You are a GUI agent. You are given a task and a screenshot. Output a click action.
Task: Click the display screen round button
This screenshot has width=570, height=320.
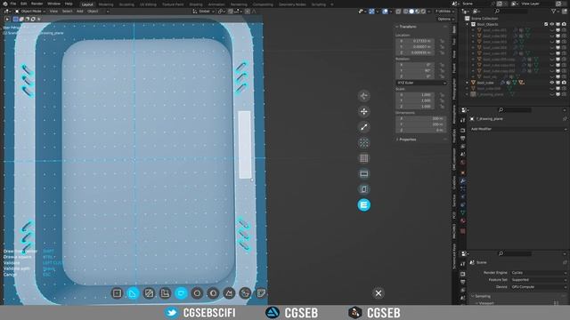point(364,174)
